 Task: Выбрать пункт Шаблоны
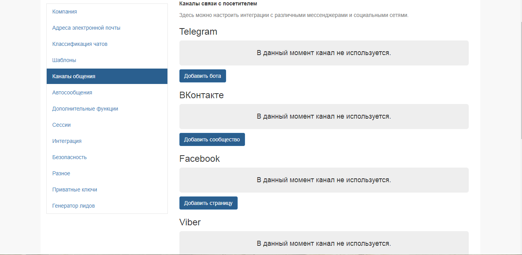pyautogui.click(x=64, y=60)
